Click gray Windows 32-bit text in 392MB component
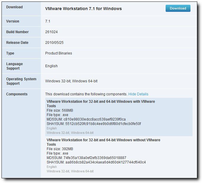This screenshot has height=183, width=202. (x=70, y=171)
